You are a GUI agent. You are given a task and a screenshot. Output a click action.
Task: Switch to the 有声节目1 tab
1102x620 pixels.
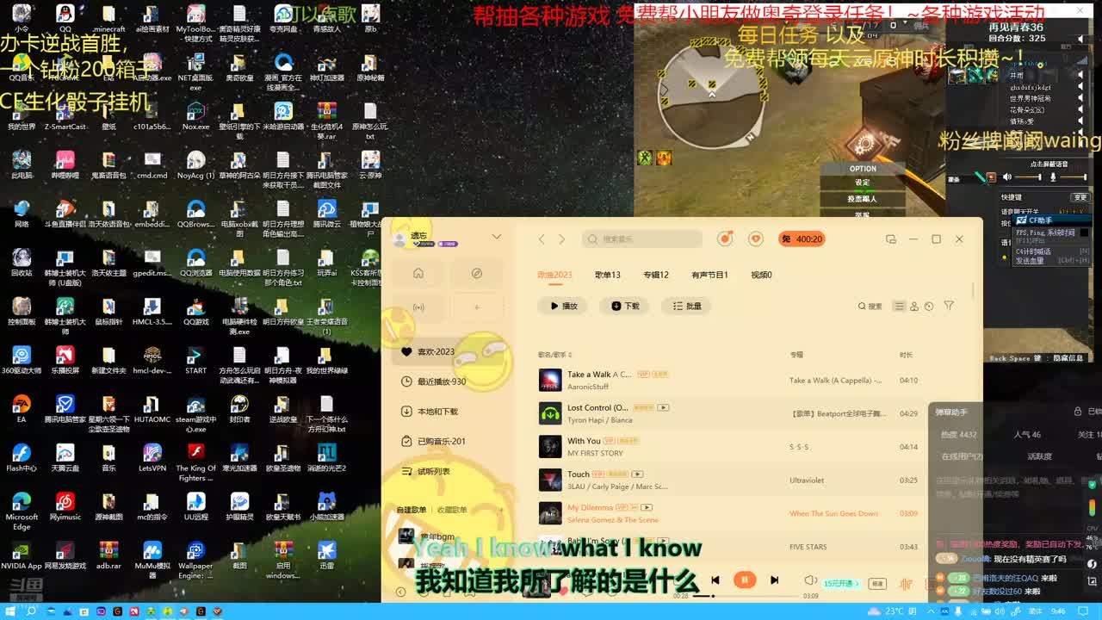(709, 275)
